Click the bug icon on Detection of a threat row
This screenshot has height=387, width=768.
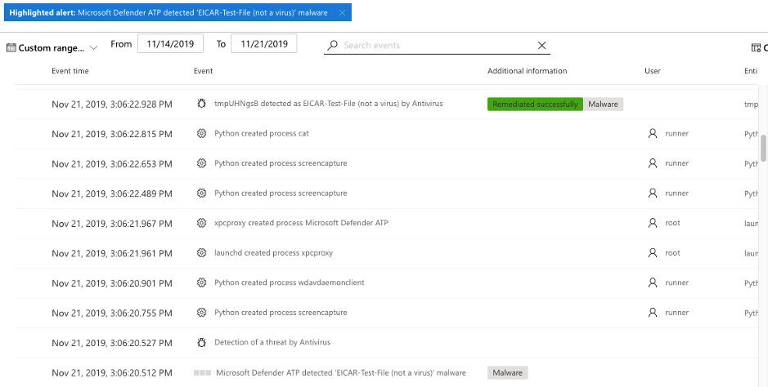(x=201, y=343)
